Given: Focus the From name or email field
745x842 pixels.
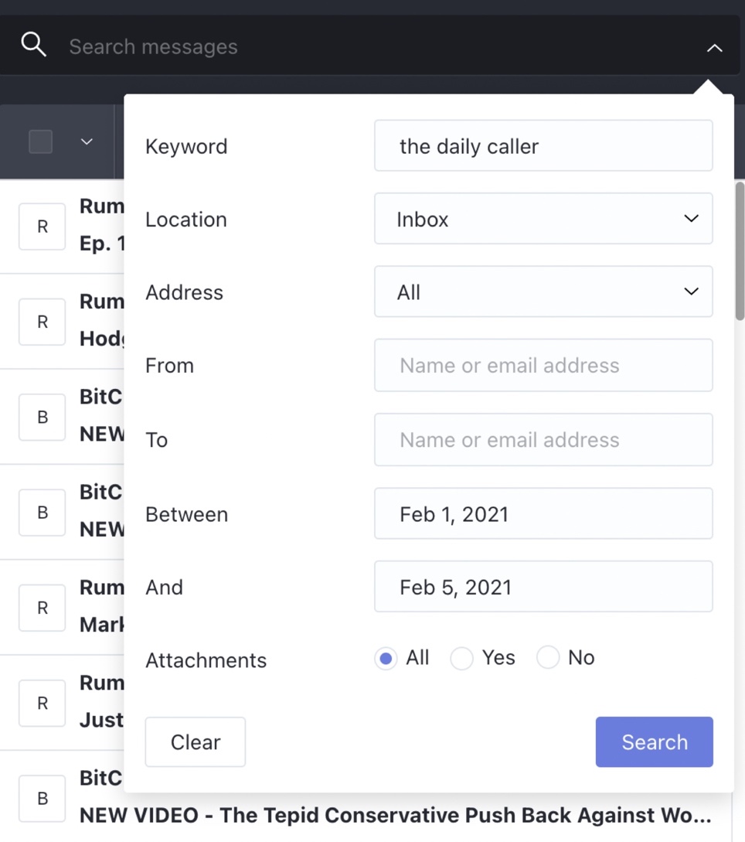Looking at the screenshot, I should click(x=543, y=365).
